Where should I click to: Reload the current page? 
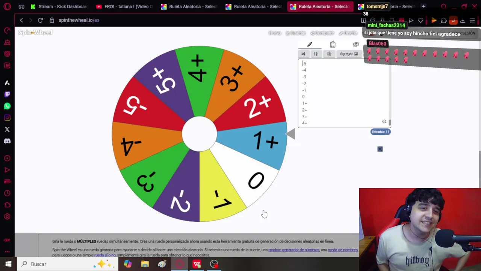(x=40, y=20)
